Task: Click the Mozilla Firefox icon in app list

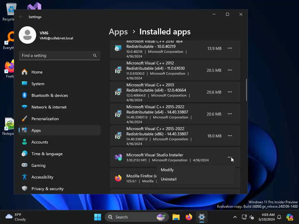Action: point(118,178)
